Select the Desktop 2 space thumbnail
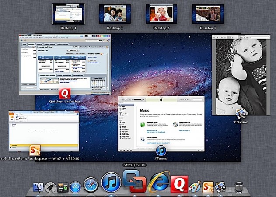This screenshot has width=276, height=197. click(161, 14)
